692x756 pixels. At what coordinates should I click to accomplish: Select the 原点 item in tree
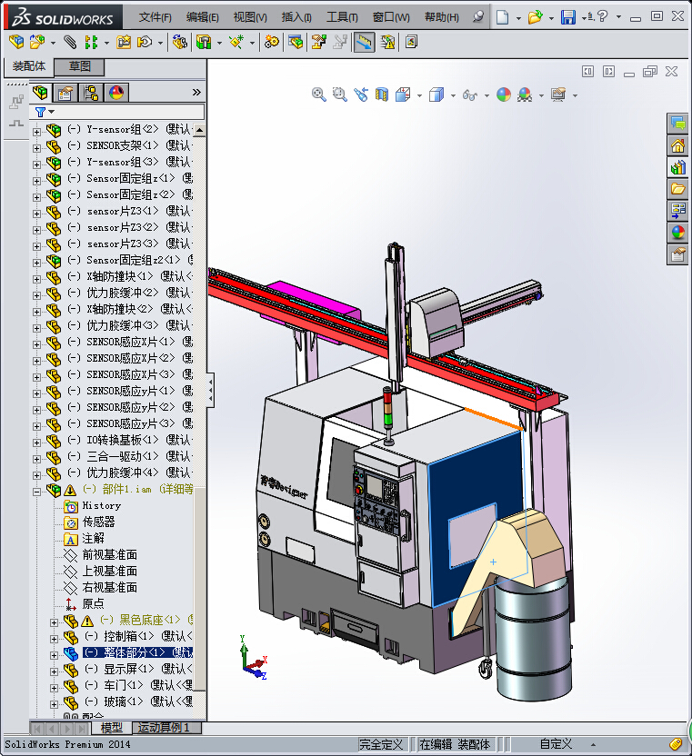[93, 603]
